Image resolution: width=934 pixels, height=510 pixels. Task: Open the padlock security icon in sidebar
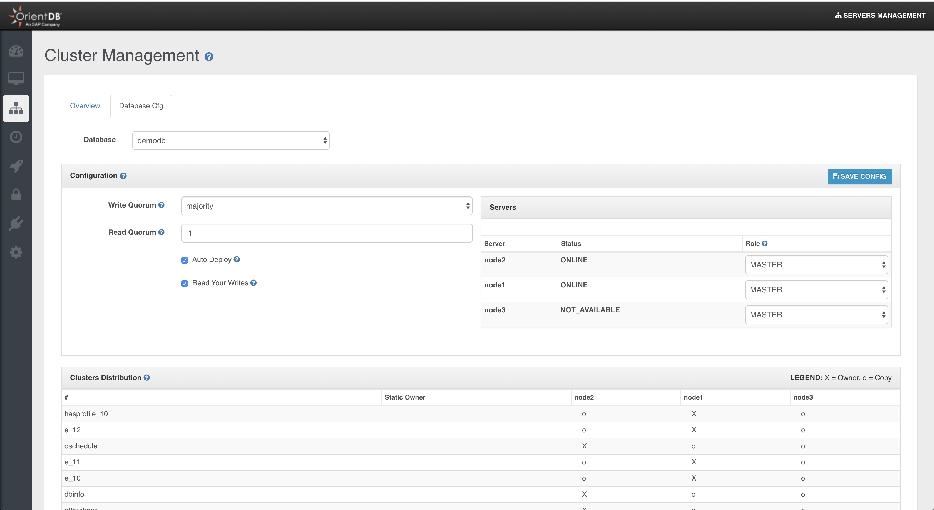click(16, 195)
